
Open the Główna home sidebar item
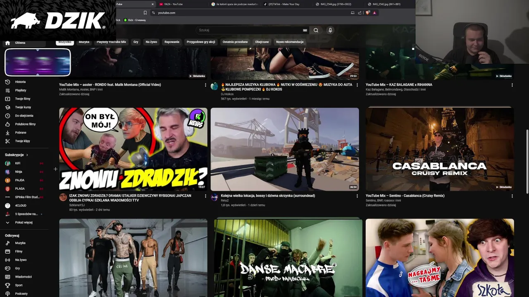click(x=20, y=43)
